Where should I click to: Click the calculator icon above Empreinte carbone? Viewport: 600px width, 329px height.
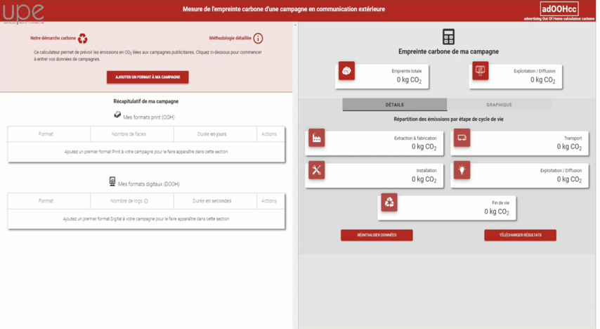click(x=448, y=37)
